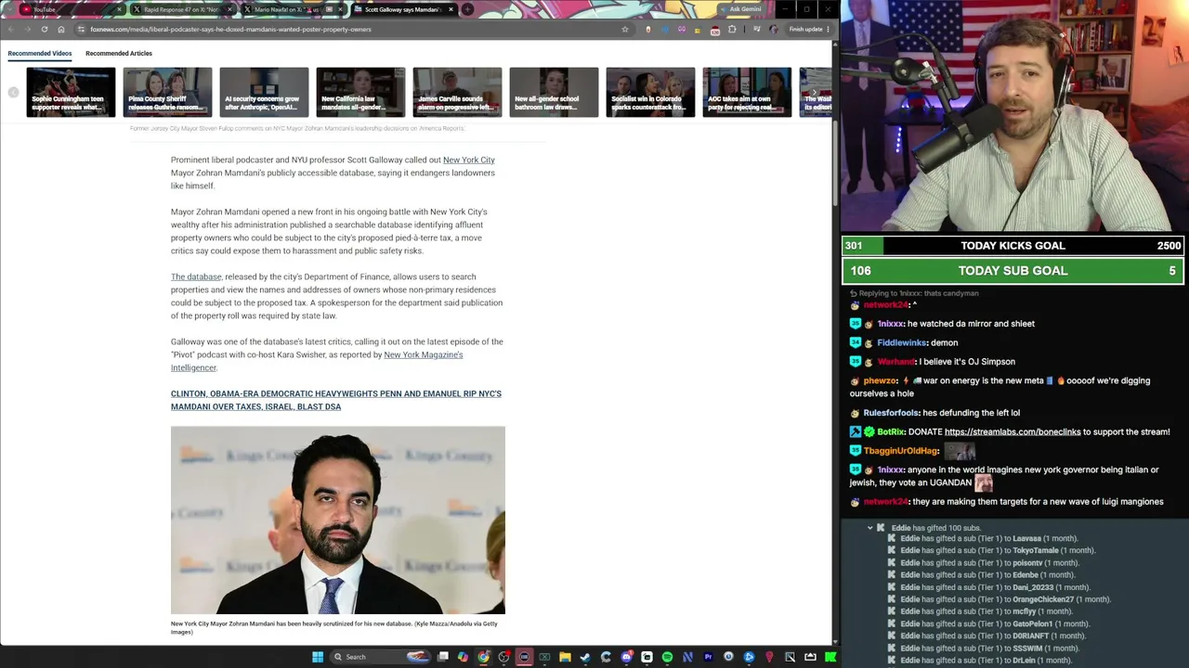Open the Pima County Sheriff video thumbnail

[x=167, y=92]
